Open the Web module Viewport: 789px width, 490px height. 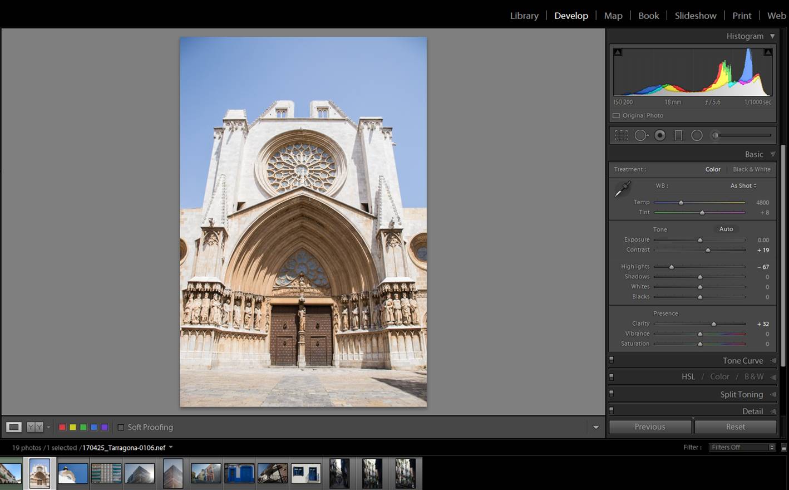[777, 16]
